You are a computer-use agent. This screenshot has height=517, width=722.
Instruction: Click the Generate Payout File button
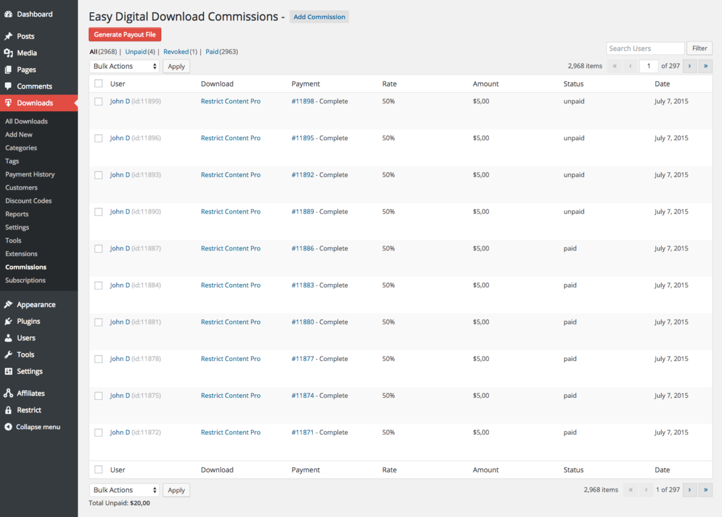click(x=125, y=34)
